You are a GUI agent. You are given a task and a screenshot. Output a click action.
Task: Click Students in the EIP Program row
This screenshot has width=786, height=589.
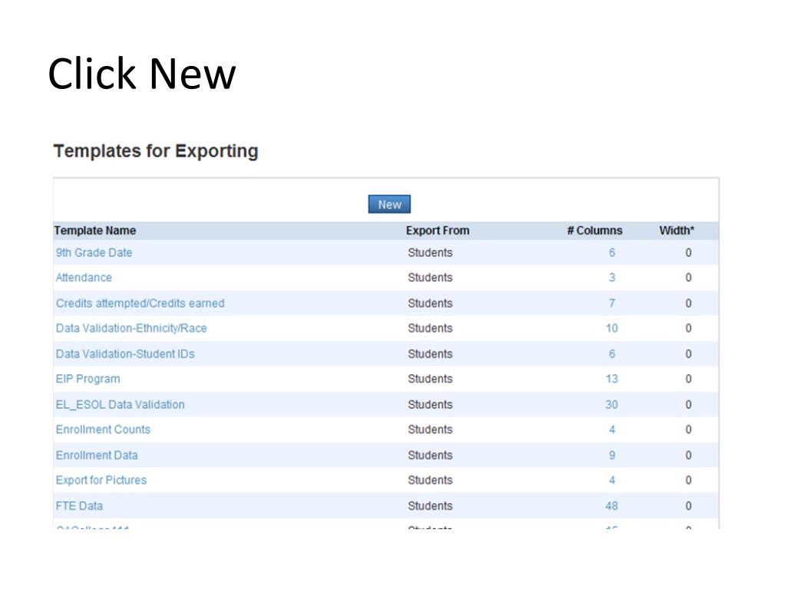click(430, 379)
